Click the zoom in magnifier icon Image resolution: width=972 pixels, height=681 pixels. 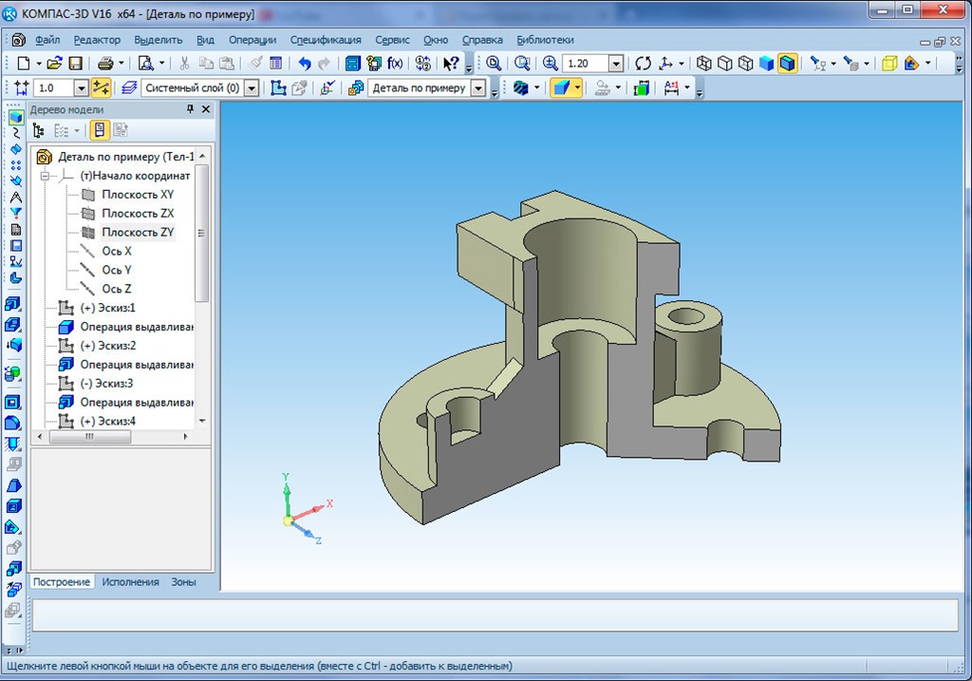(x=551, y=64)
